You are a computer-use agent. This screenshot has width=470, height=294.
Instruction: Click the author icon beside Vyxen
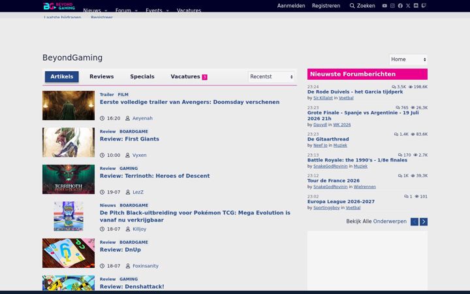click(x=127, y=155)
